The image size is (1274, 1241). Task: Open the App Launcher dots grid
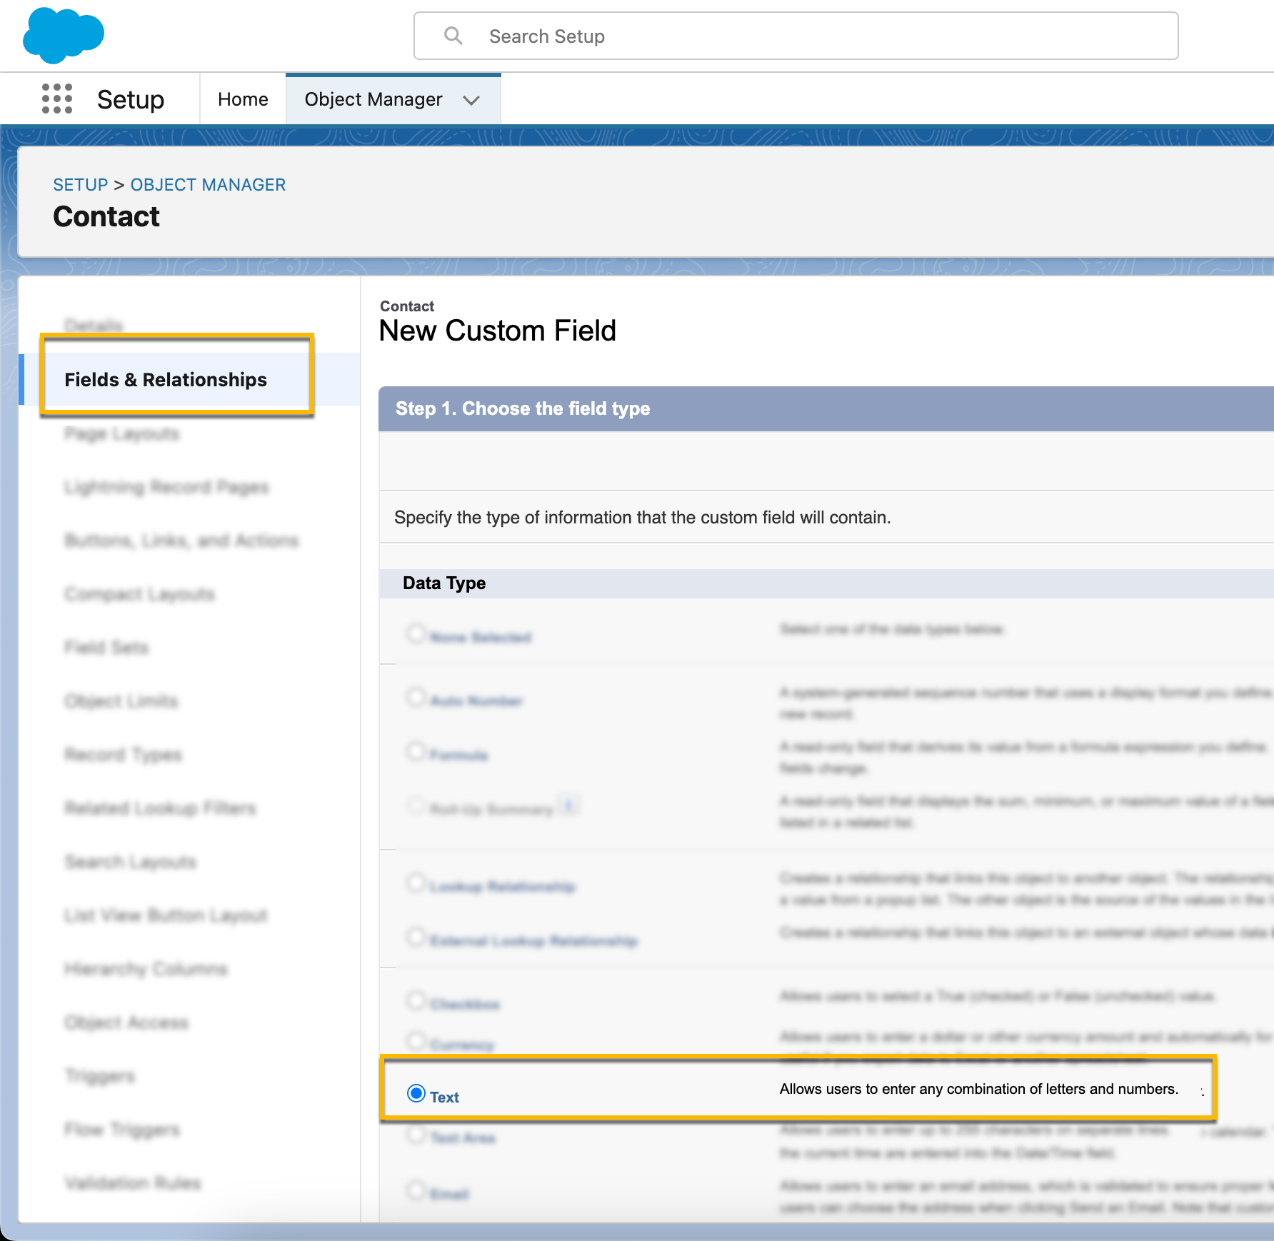point(57,99)
